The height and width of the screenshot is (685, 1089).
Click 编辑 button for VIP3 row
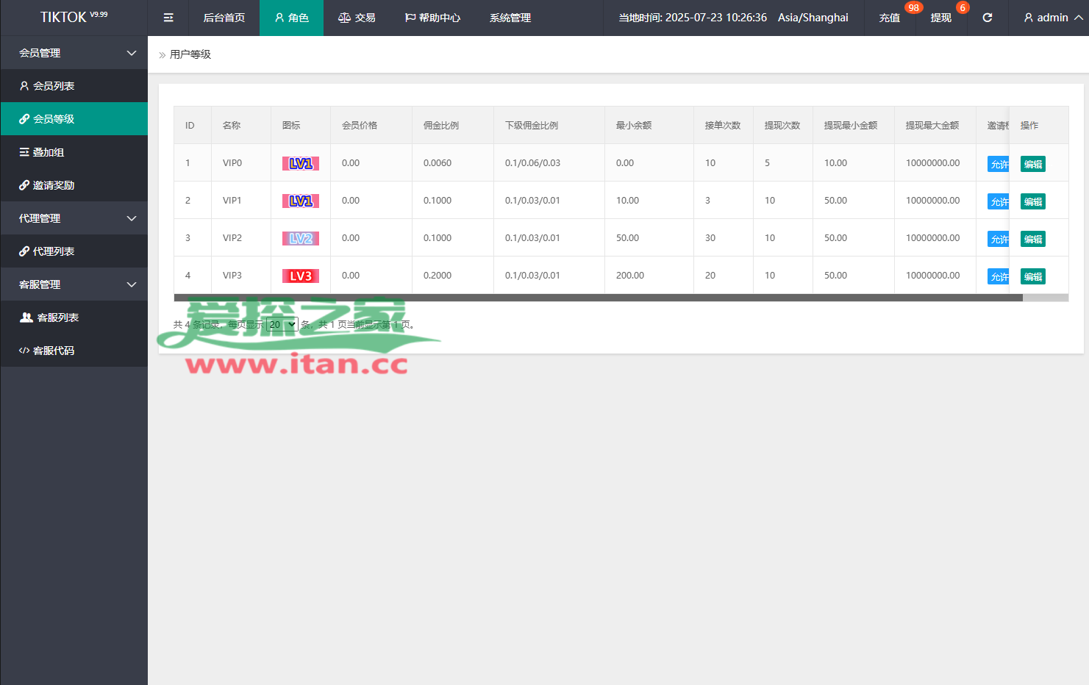tap(1033, 276)
